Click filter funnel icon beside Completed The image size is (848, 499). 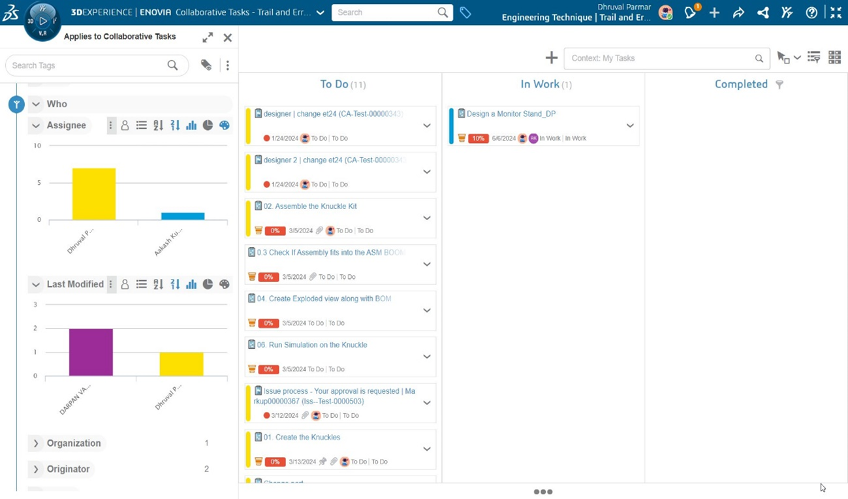point(779,85)
